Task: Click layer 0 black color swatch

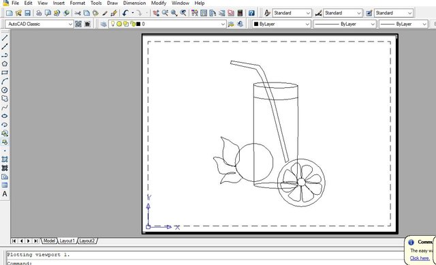Action: coord(138,24)
